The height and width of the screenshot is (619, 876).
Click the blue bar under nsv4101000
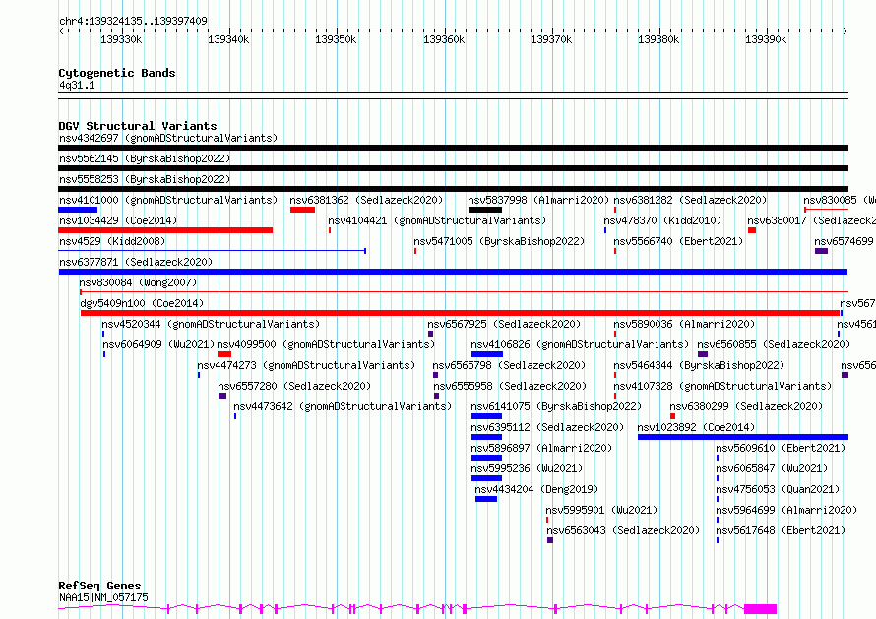click(78, 210)
